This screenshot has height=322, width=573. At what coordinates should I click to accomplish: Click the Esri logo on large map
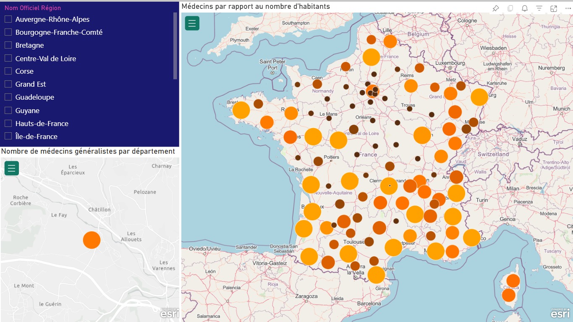point(560,313)
